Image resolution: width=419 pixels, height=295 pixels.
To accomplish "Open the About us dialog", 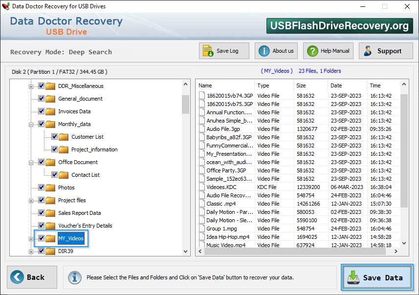I will click(x=276, y=51).
